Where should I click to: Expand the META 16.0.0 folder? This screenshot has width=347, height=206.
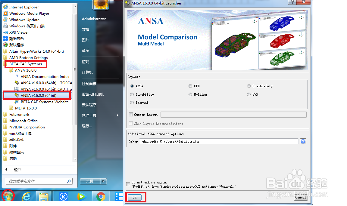point(23,108)
